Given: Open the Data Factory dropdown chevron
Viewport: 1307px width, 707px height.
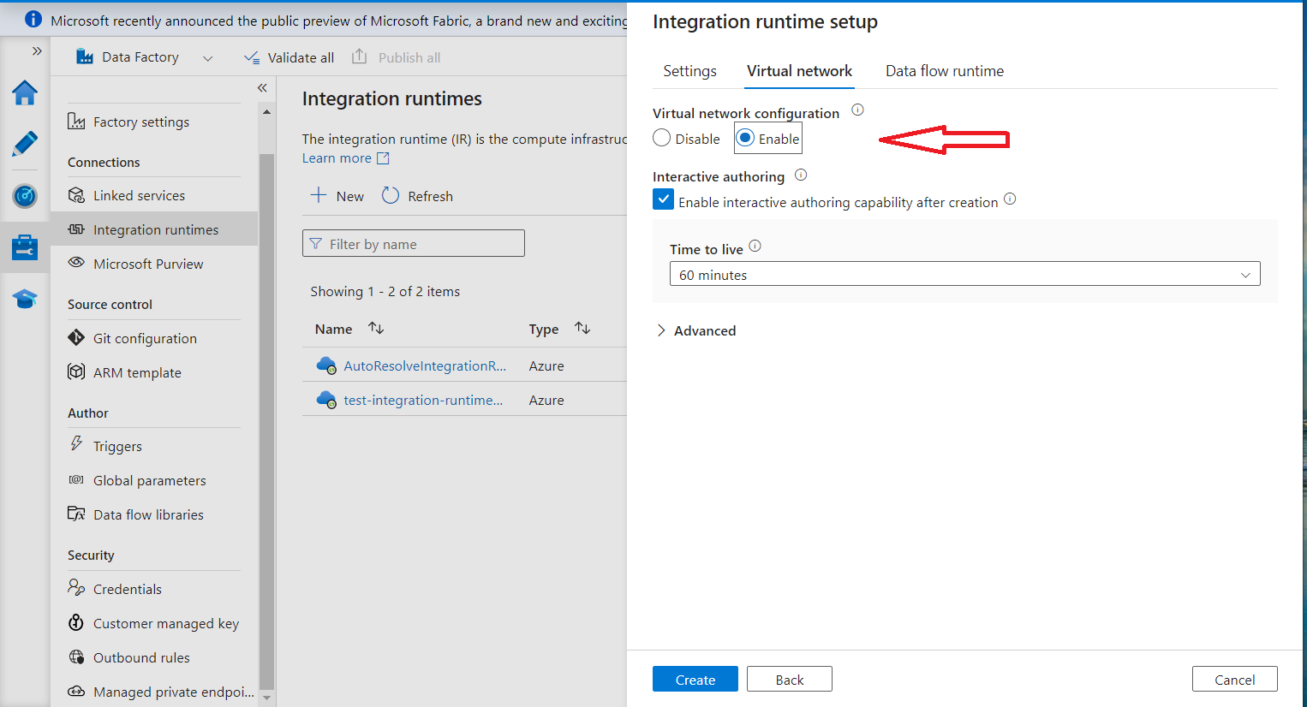Looking at the screenshot, I should [207, 58].
